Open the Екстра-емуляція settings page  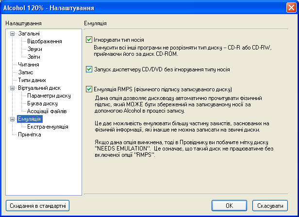click(x=48, y=127)
